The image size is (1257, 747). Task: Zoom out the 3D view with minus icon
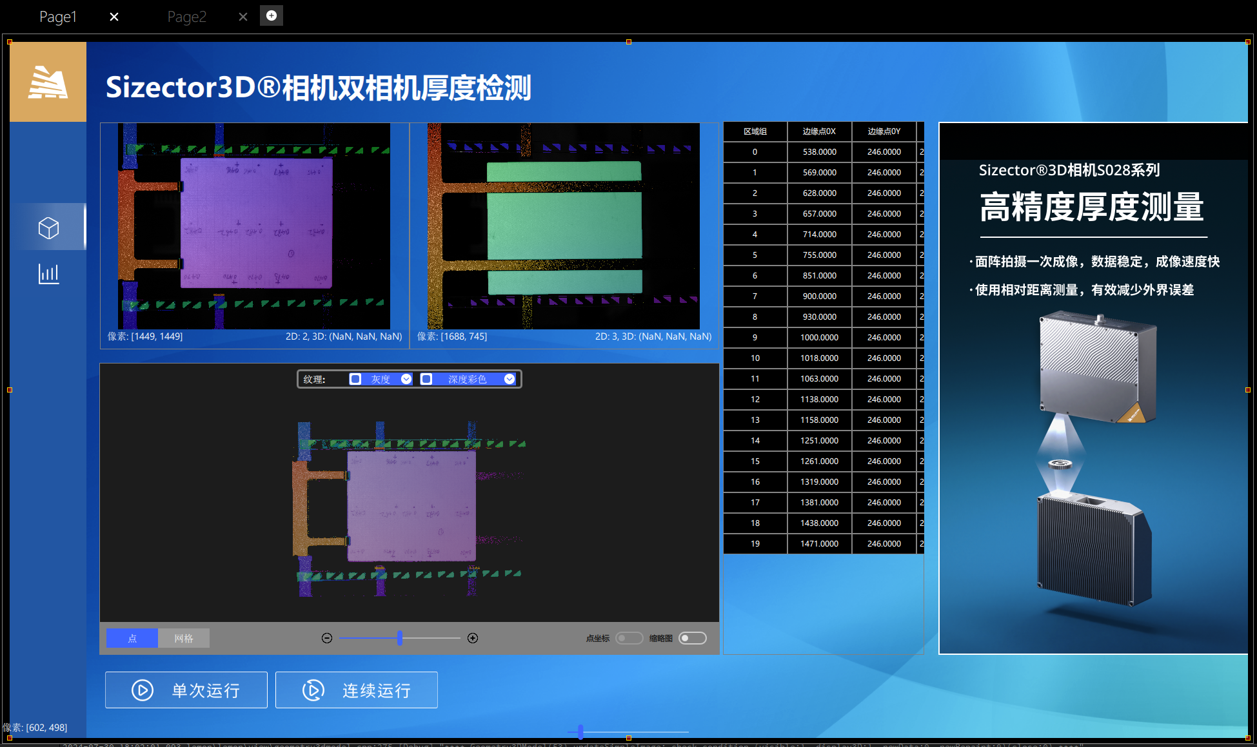[x=327, y=638]
